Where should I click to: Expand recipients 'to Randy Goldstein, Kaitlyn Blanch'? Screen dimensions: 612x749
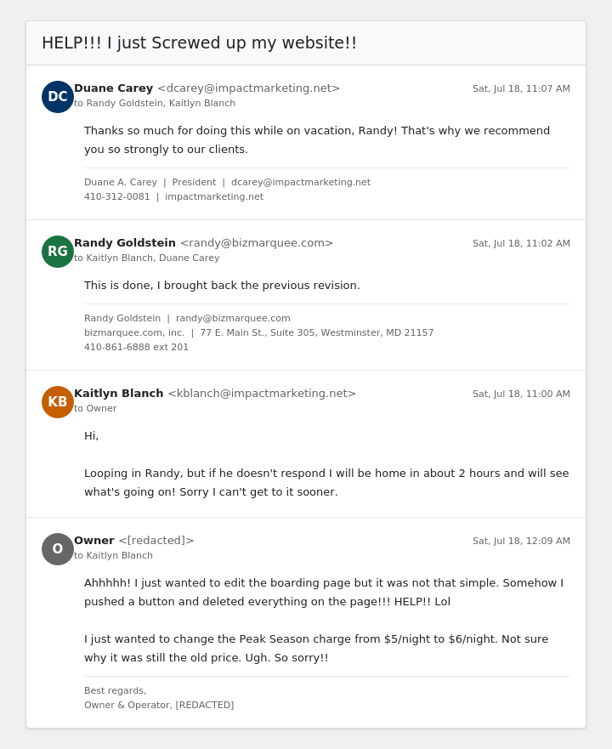click(x=155, y=103)
